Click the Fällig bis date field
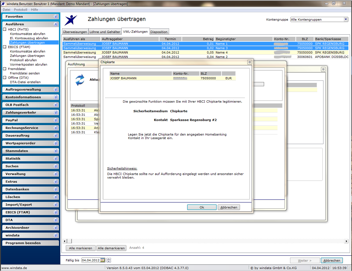This screenshot has height=271, width=352. coord(91,260)
